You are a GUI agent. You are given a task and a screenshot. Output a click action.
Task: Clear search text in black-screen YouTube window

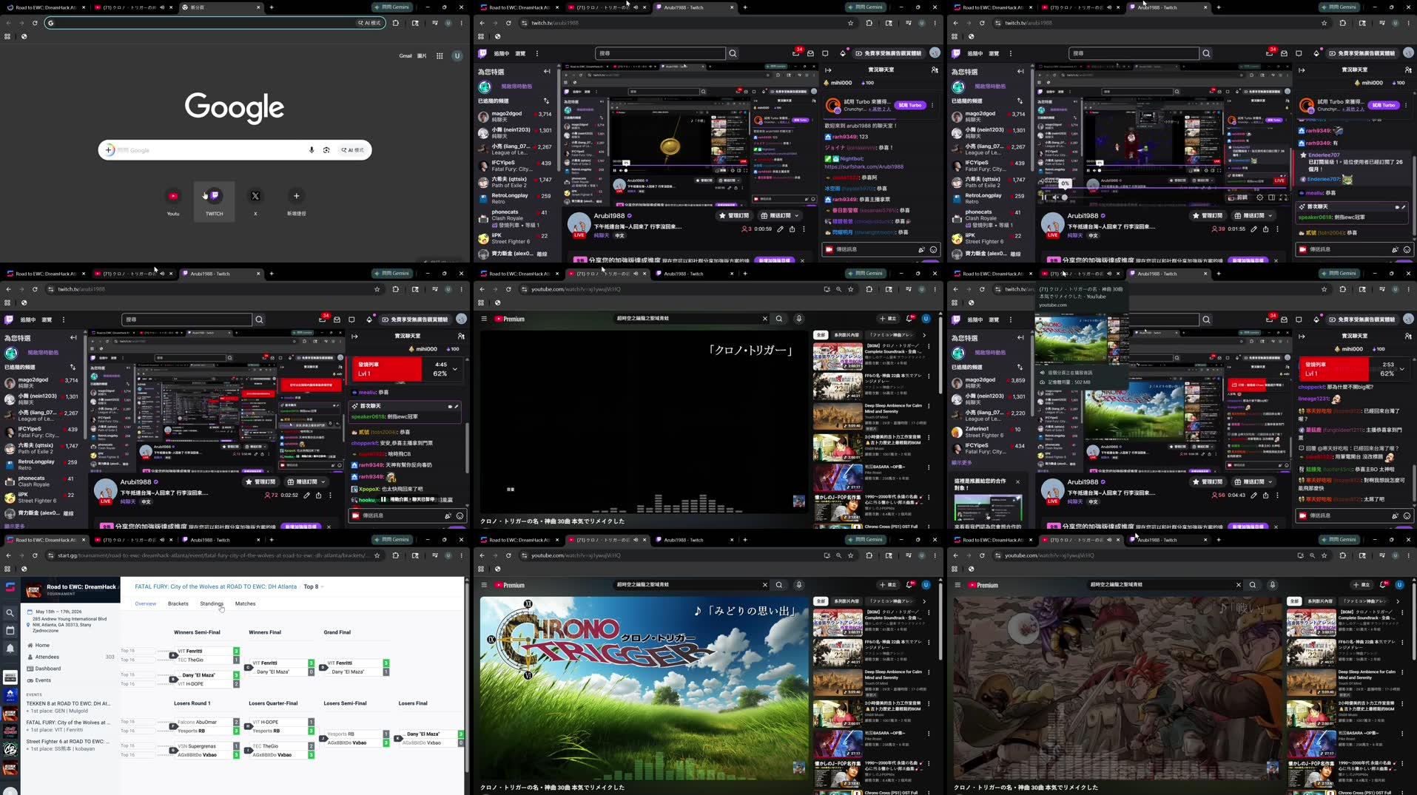coord(764,319)
